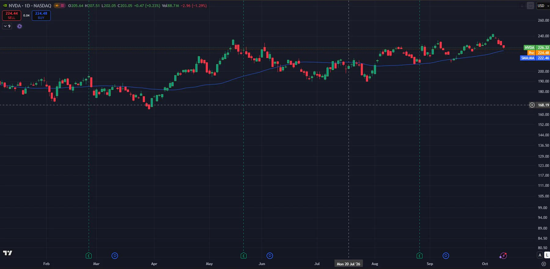The image size is (550, 269).
Task: Click earnings E marker near September
Action: coord(419,256)
